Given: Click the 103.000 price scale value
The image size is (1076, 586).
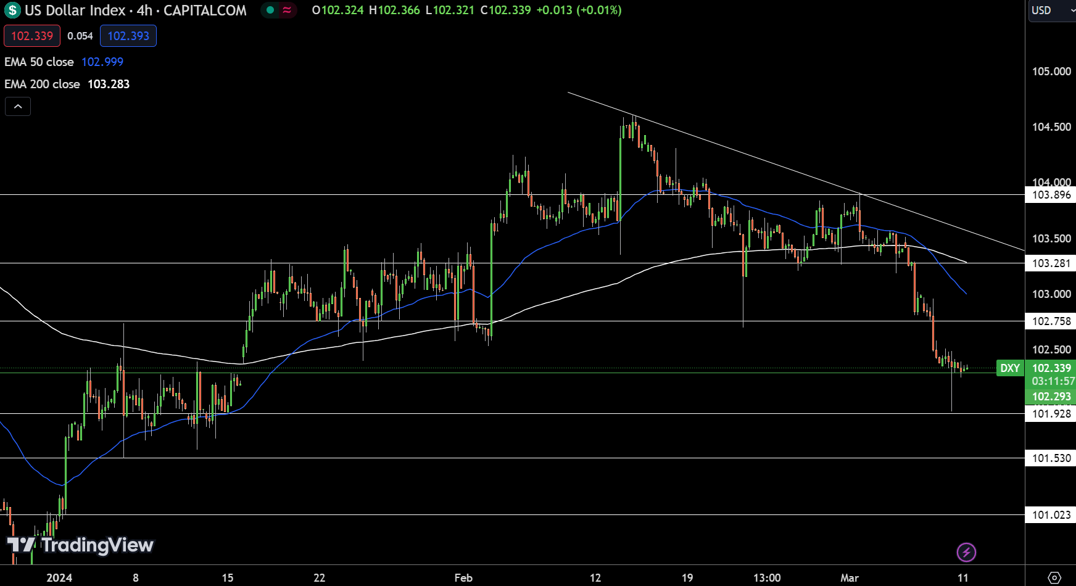Looking at the screenshot, I should tap(1051, 294).
